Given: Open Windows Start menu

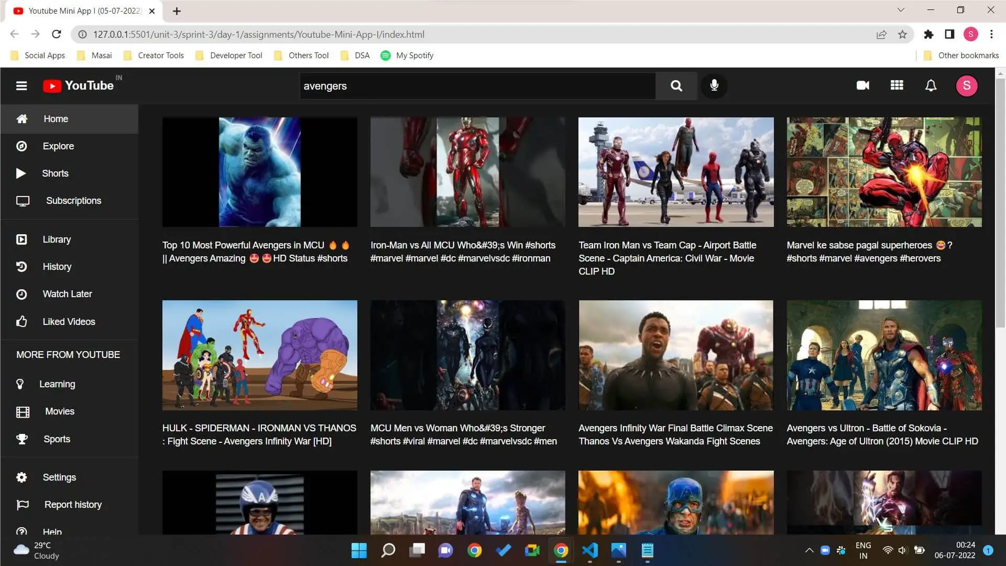Looking at the screenshot, I should (x=359, y=550).
